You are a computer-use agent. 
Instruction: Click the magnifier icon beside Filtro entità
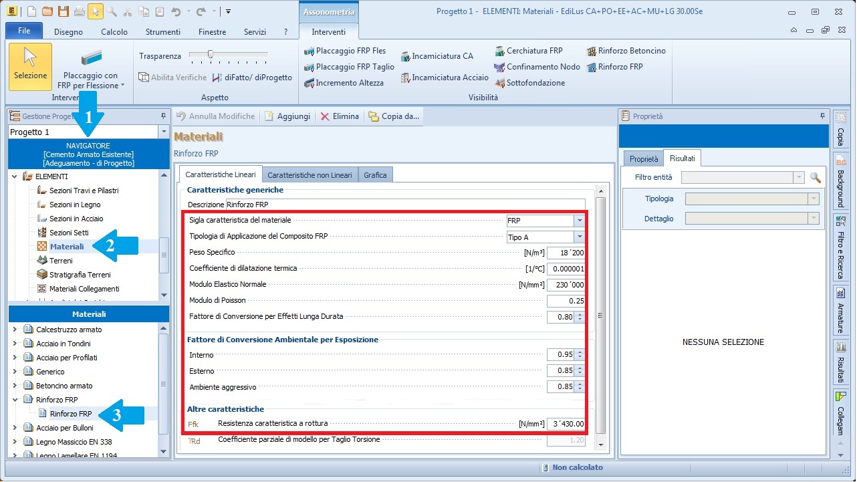(x=815, y=178)
